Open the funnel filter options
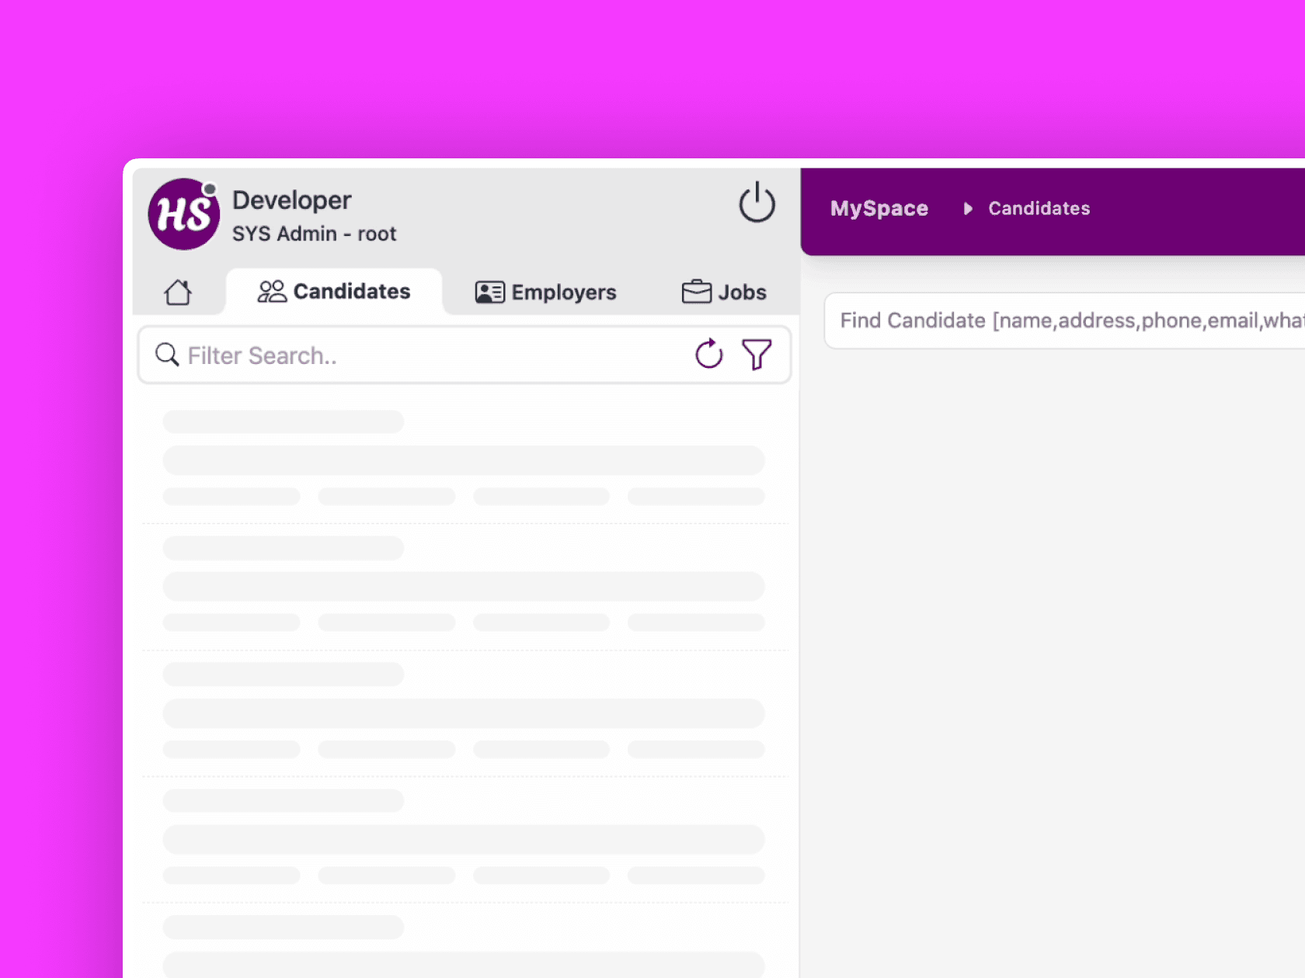This screenshot has width=1305, height=978. pyautogui.click(x=756, y=355)
